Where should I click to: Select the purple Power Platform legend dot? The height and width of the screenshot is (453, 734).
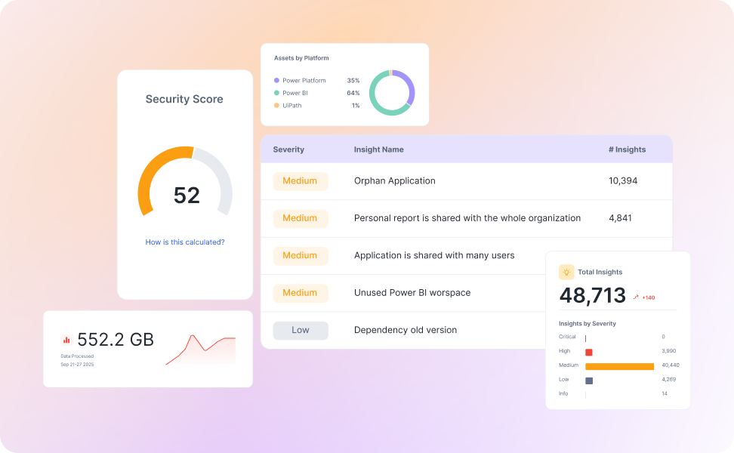click(x=276, y=80)
